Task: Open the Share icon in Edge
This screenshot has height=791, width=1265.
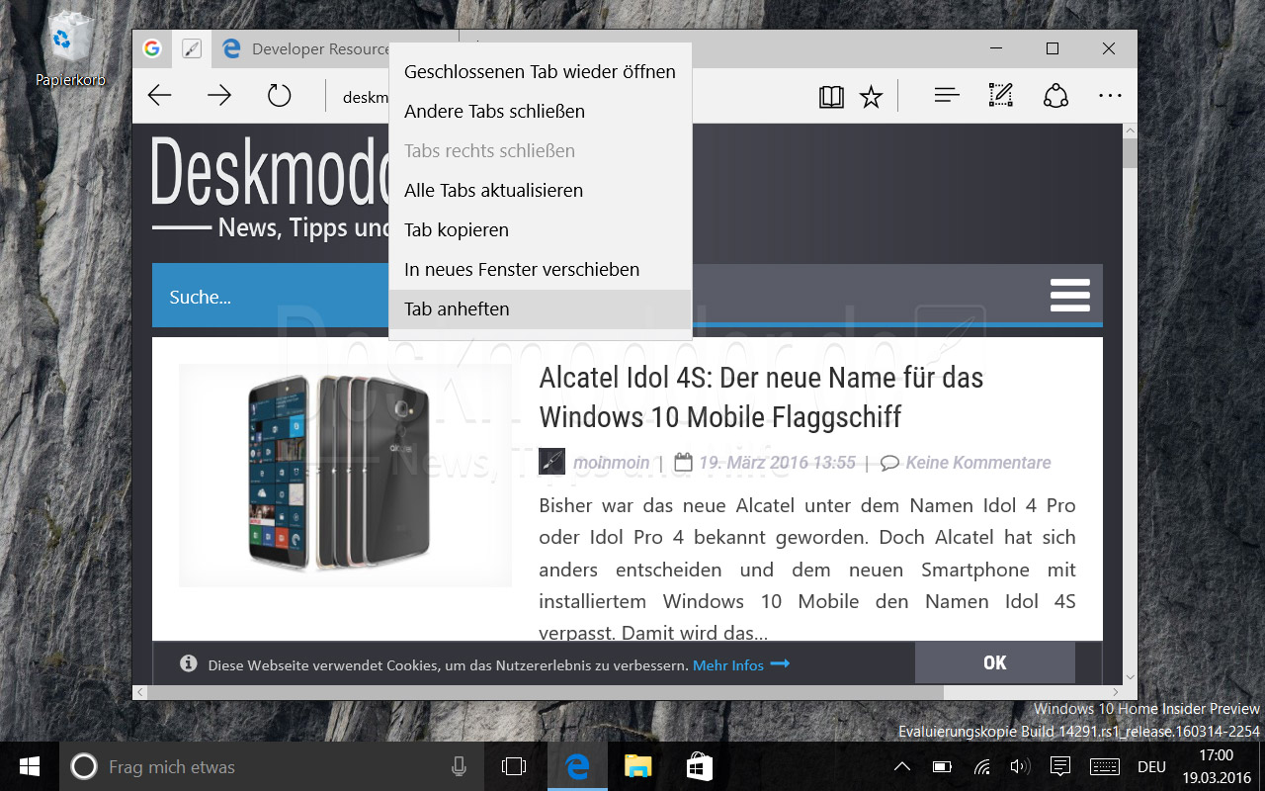Action: (x=1055, y=96)
